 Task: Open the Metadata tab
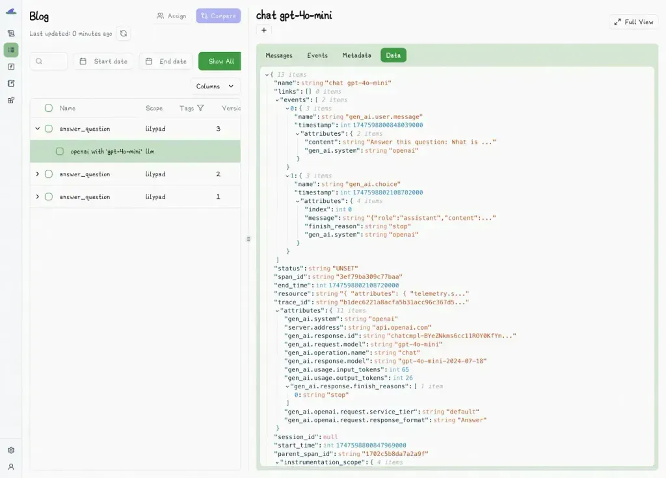pos(356,55)
